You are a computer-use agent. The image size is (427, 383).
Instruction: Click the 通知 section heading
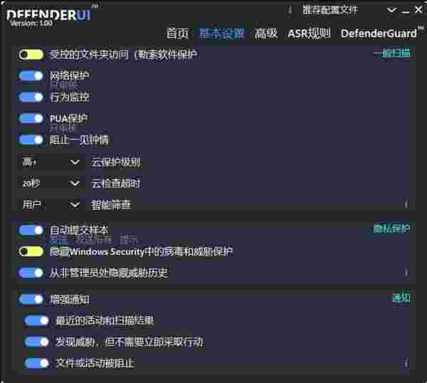(x=401, y=298)
